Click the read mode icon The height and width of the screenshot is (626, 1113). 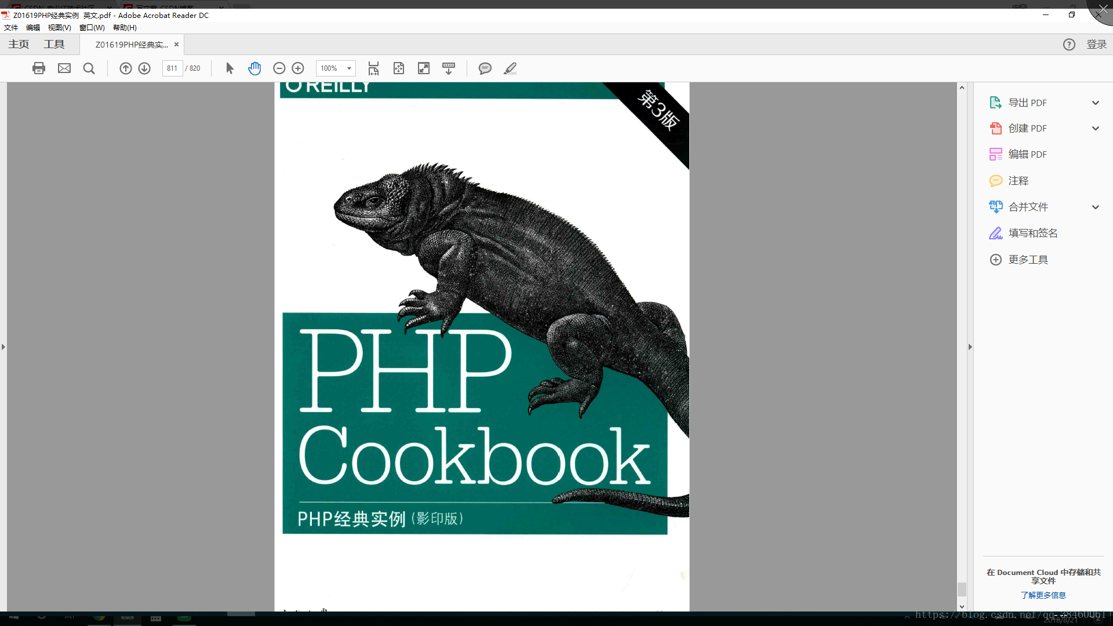tap(449, 68)
